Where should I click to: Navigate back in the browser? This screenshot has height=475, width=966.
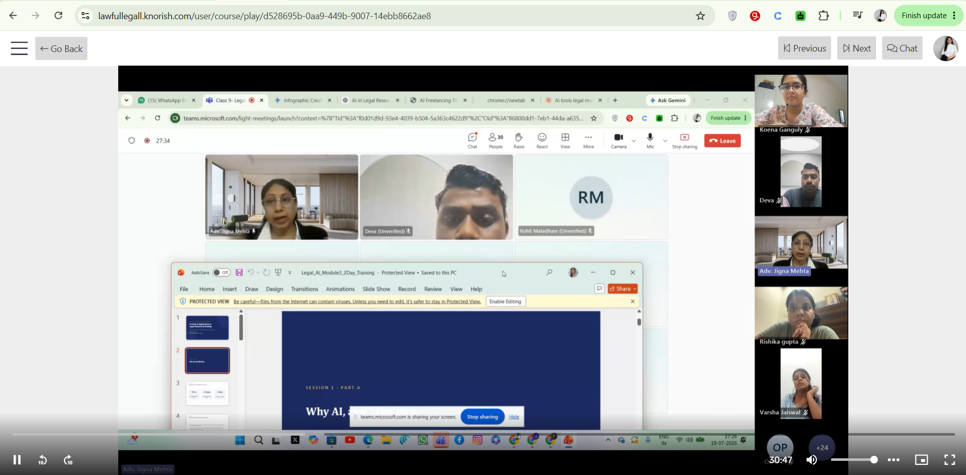(13, 16)
